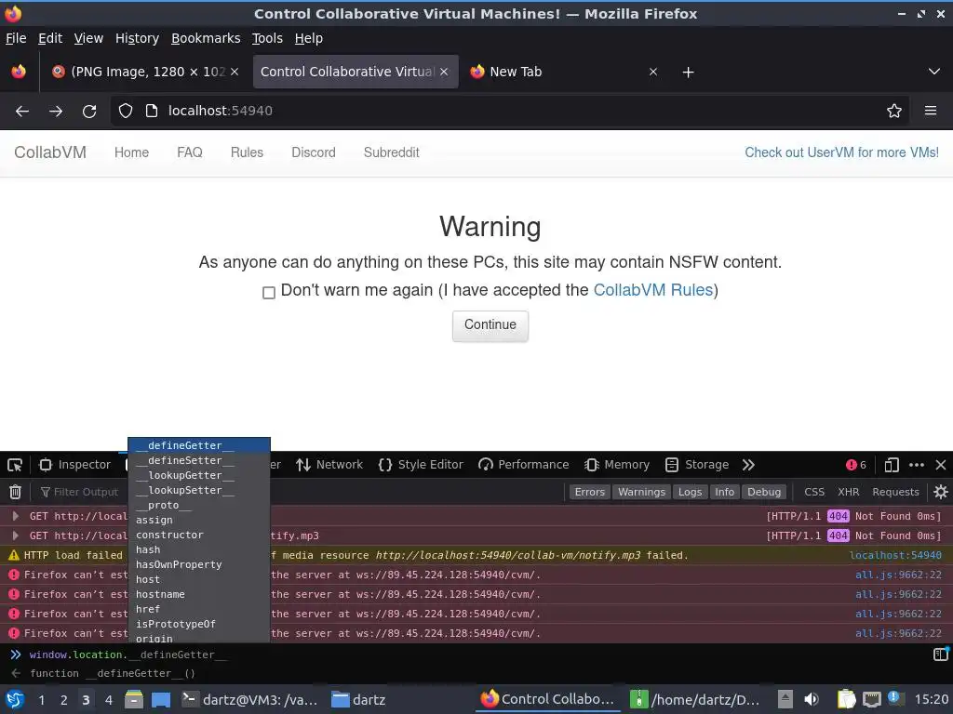Go forward using the forward arrow
The height and width of the screenshot is (714, 953).
[x=56, y=112]
